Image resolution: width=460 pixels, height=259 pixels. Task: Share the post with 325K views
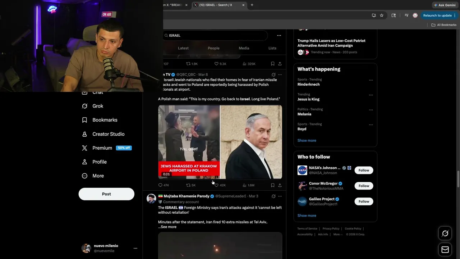click(280, 64)
